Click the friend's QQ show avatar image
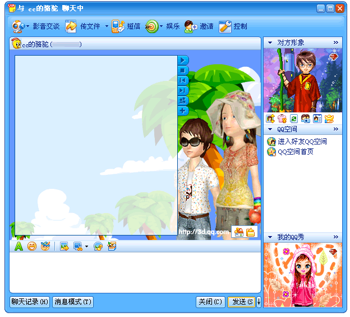Viewport: 350px width, 317px height. pos(303,80)
